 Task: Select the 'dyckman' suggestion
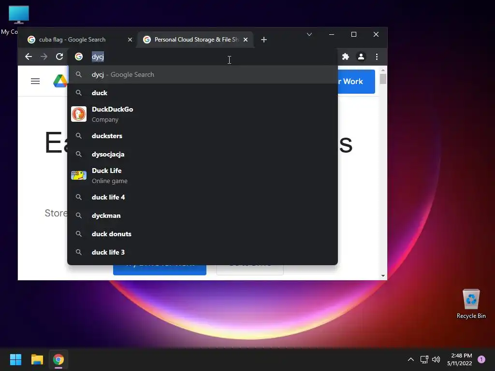pyautogui.click(x=203, y=215)
